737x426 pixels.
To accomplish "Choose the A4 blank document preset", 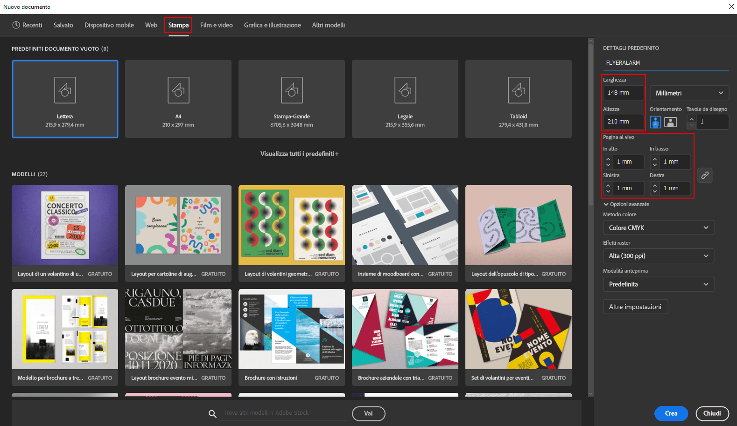I will coord(178,99).
